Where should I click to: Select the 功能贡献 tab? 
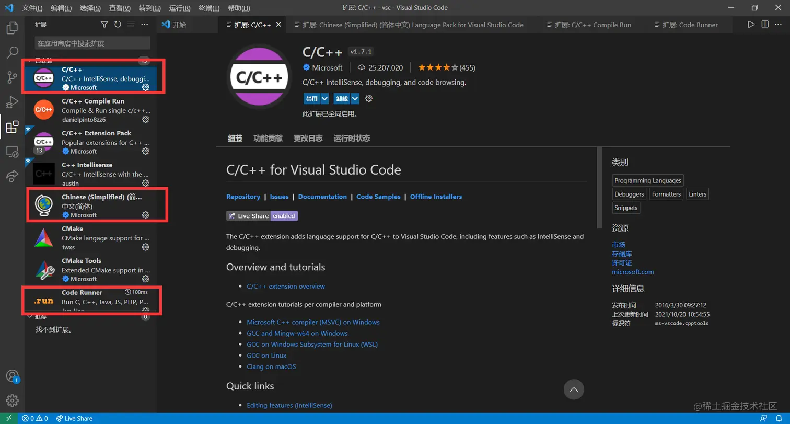pyautogui.click(x=268, y=139)
